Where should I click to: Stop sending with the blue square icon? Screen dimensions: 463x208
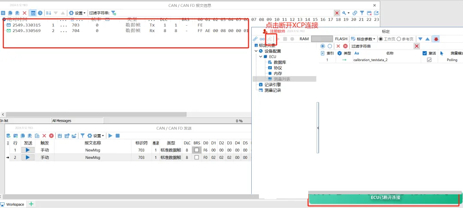point(117,135)
